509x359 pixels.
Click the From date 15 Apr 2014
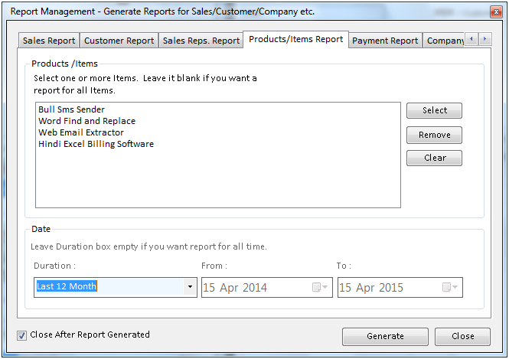pyautogui.click(x=235, y=288)
